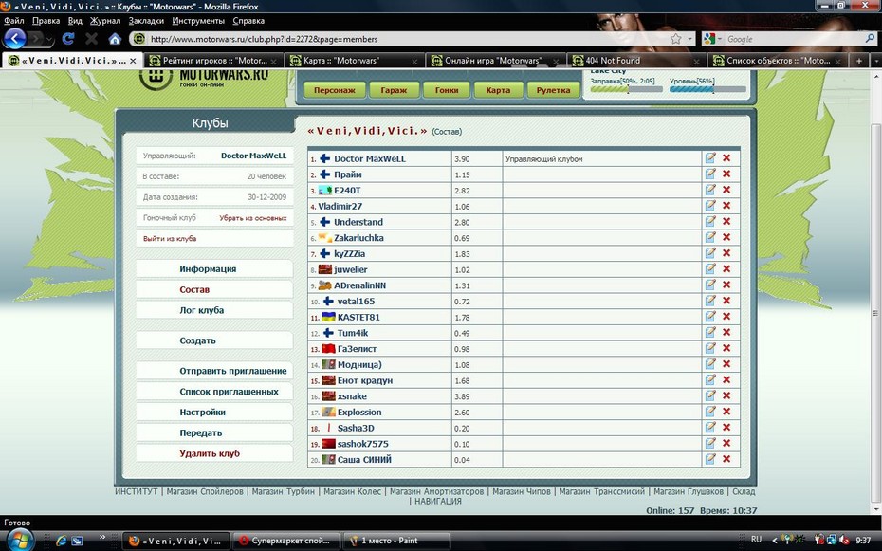Image resolution: width=882 pixels, height=551 pixels.
Task: Open Закладки menu
Action: (146, 21)
